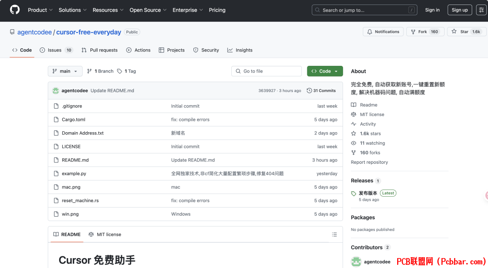This screenshot has height=268, width=488.
Task: Open the Pricing link
Action: (x=217, y=10)
